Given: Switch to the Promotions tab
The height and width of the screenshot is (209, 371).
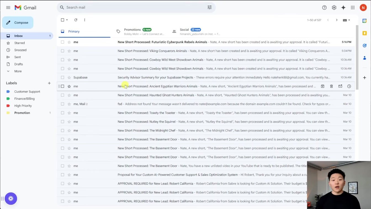Looking at the screenshot, I should (x=141, y=32).
